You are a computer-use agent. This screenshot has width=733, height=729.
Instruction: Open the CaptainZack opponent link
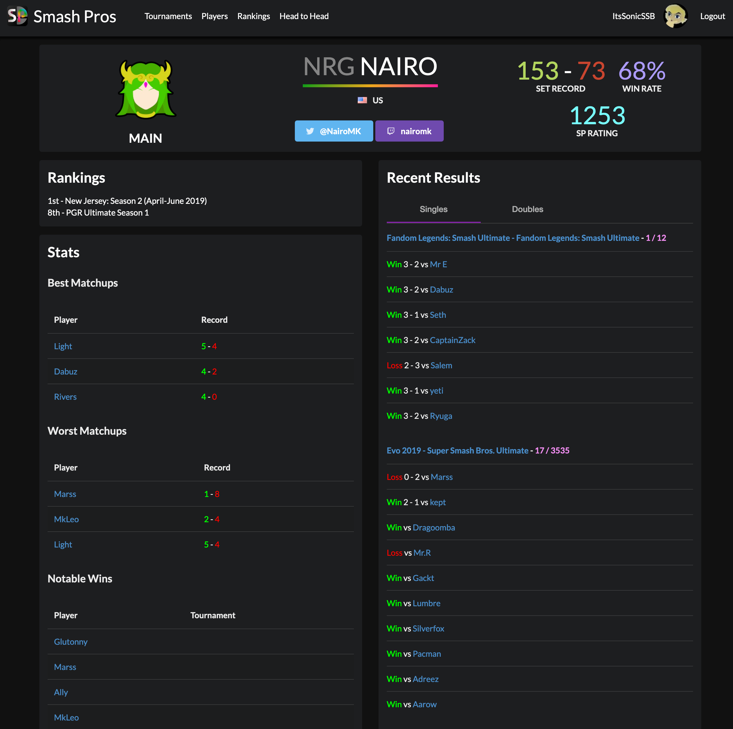(x=453, y=340)
